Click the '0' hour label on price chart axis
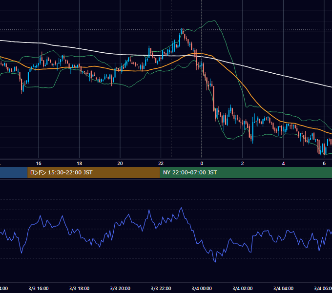The width and height of the screenshot is (332, 293). point(202,164)
